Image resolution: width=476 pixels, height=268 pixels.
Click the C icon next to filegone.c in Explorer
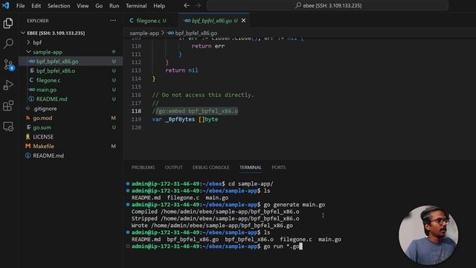(31, 80)
